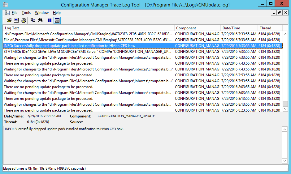
Task: Toggle the Show/Hide Details toolbar button
Action: [57, 20]
